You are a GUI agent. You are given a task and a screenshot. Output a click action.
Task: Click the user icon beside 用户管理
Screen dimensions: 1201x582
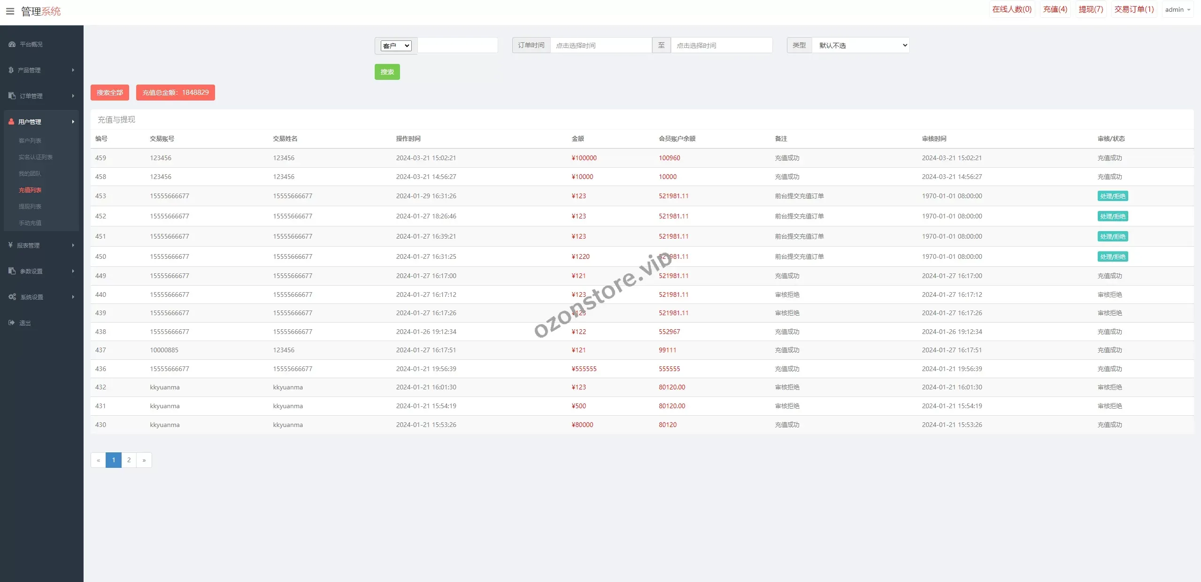[11, 122]
